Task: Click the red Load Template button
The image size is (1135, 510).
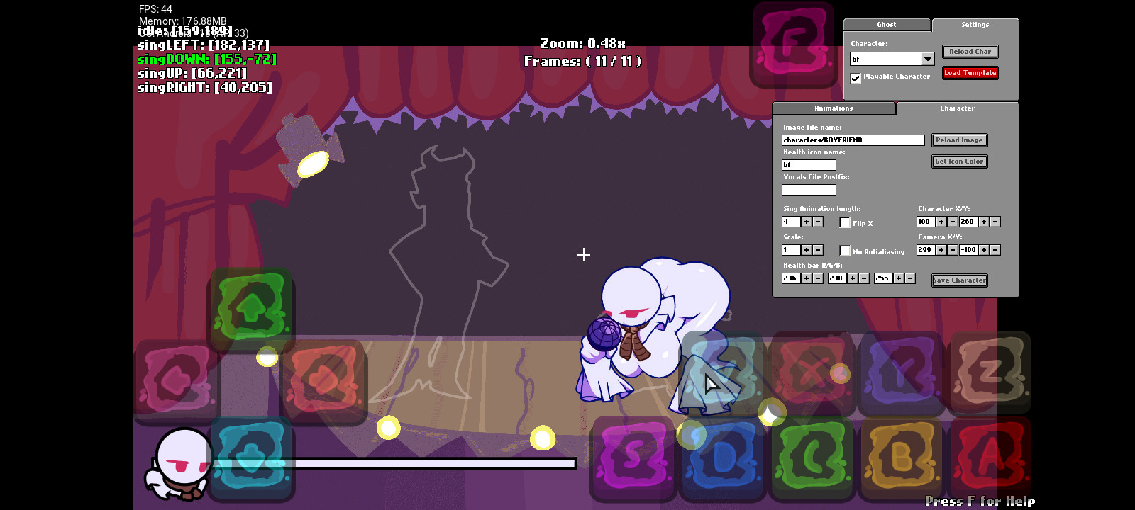Action: click(970, 73)
